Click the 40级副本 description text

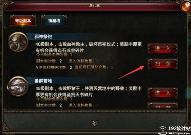pyautogui.click(x=89, y=47)
